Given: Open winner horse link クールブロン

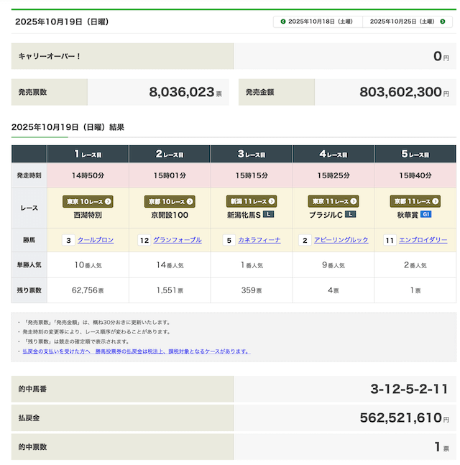Looking at the screenshot, I should pyautogui.click(x=96, y=240).
